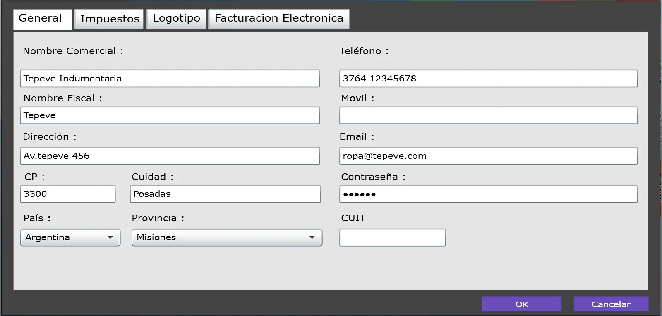662x316 pixels.
Task: Open the Impuestos tab
Action: [x=109, y=19]
